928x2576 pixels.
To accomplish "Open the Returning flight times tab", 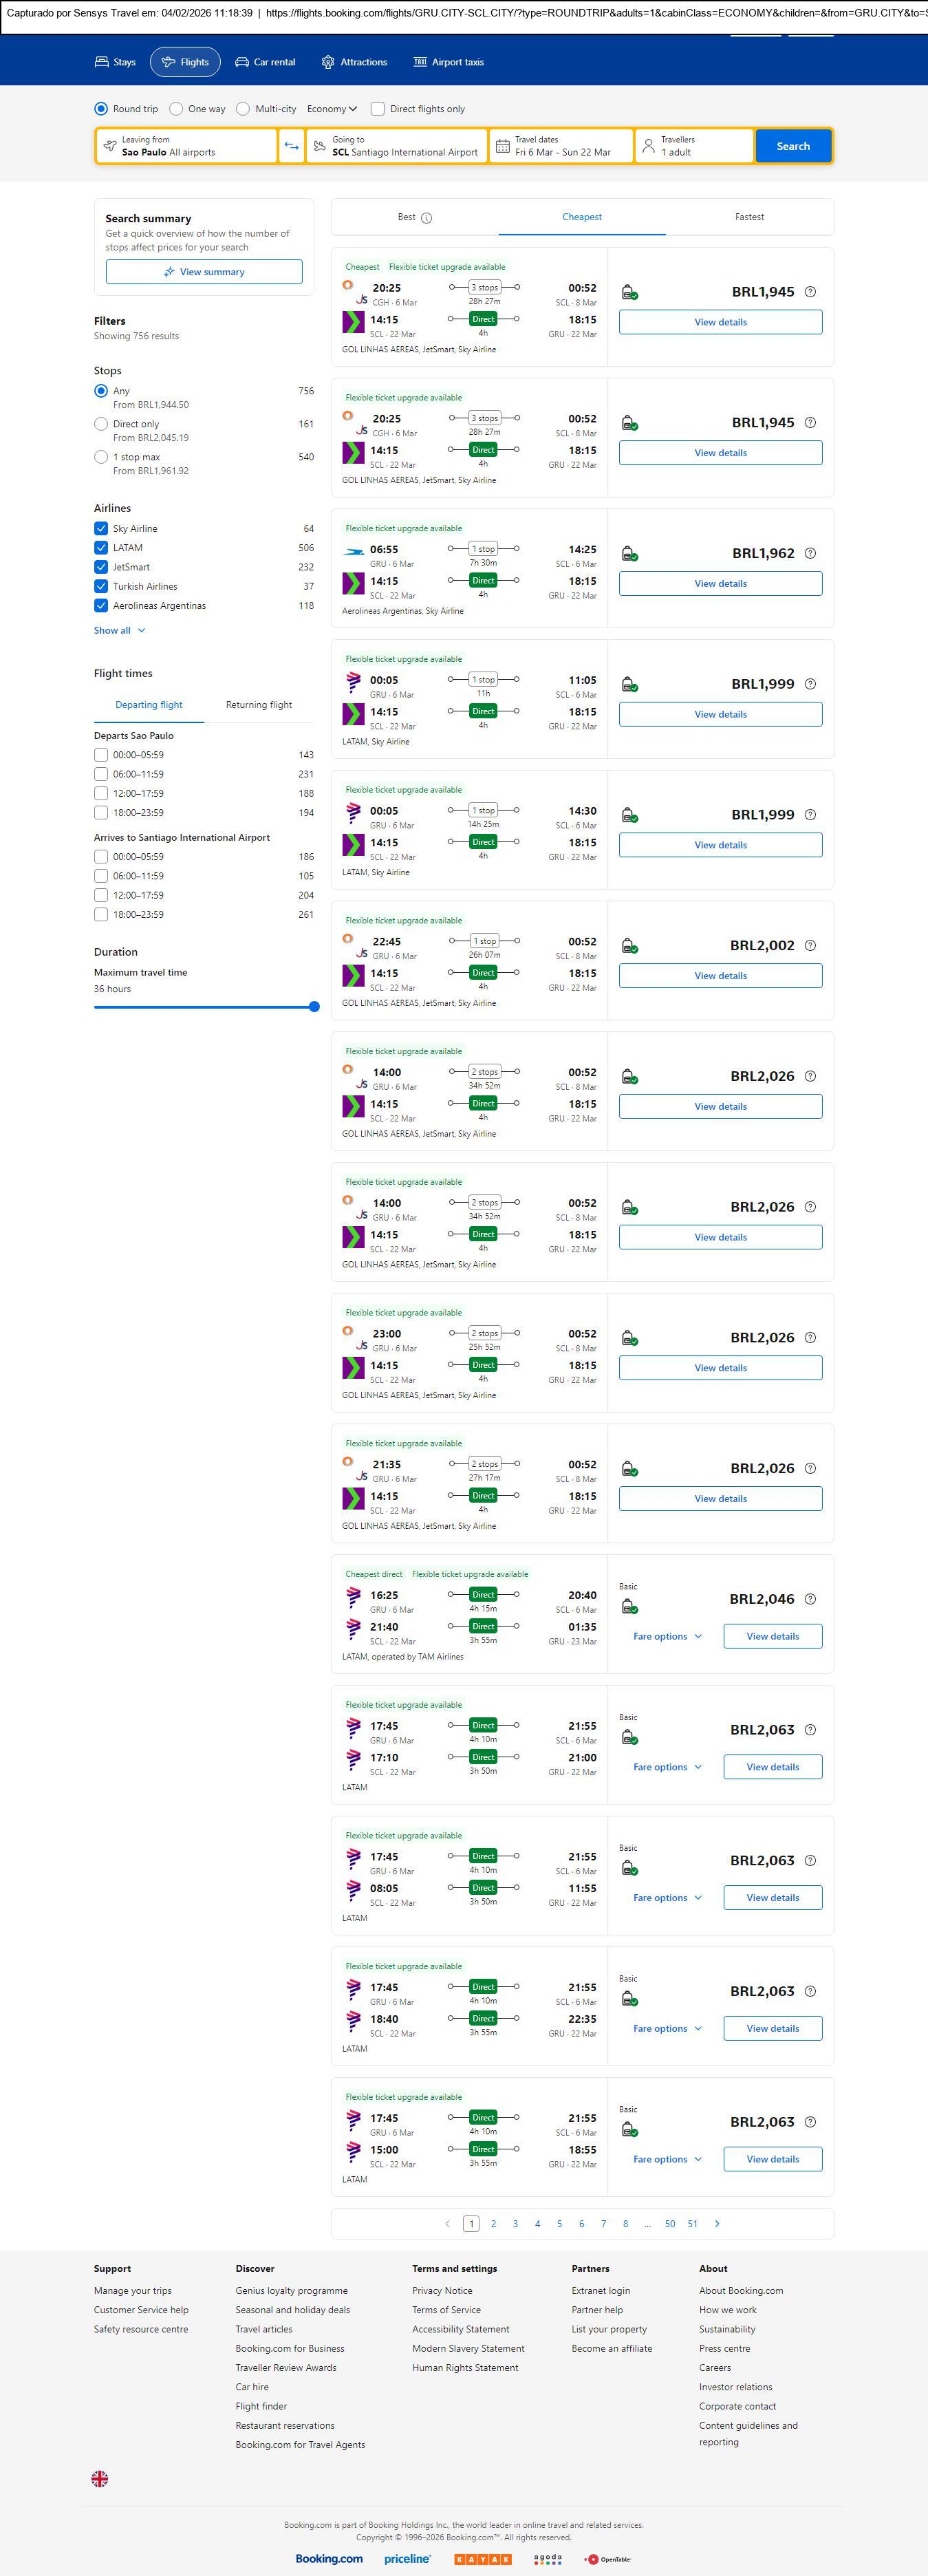I will click(x=259, y=705).
